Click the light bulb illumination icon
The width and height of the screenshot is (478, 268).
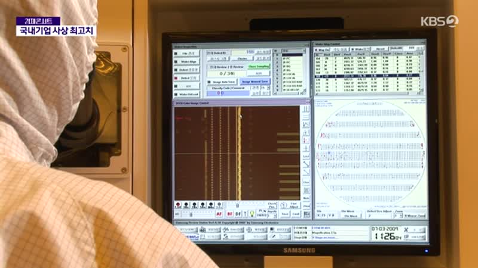pyautogui.click(x=252, y=213)
